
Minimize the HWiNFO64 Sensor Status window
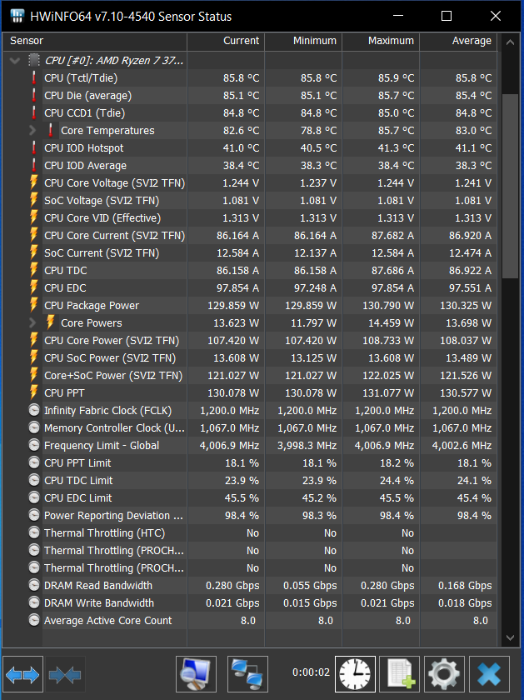coord(398,16)
